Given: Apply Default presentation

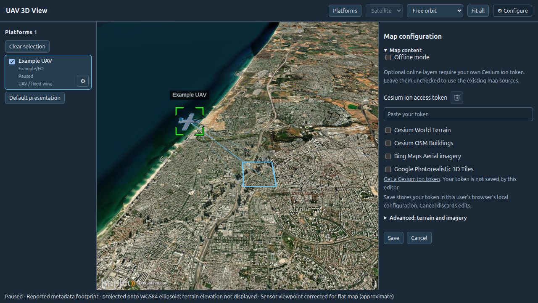Looking at the screenshot, I should [35, 98].
